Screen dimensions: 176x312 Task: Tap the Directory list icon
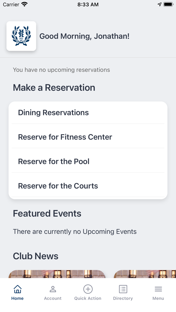123,289
